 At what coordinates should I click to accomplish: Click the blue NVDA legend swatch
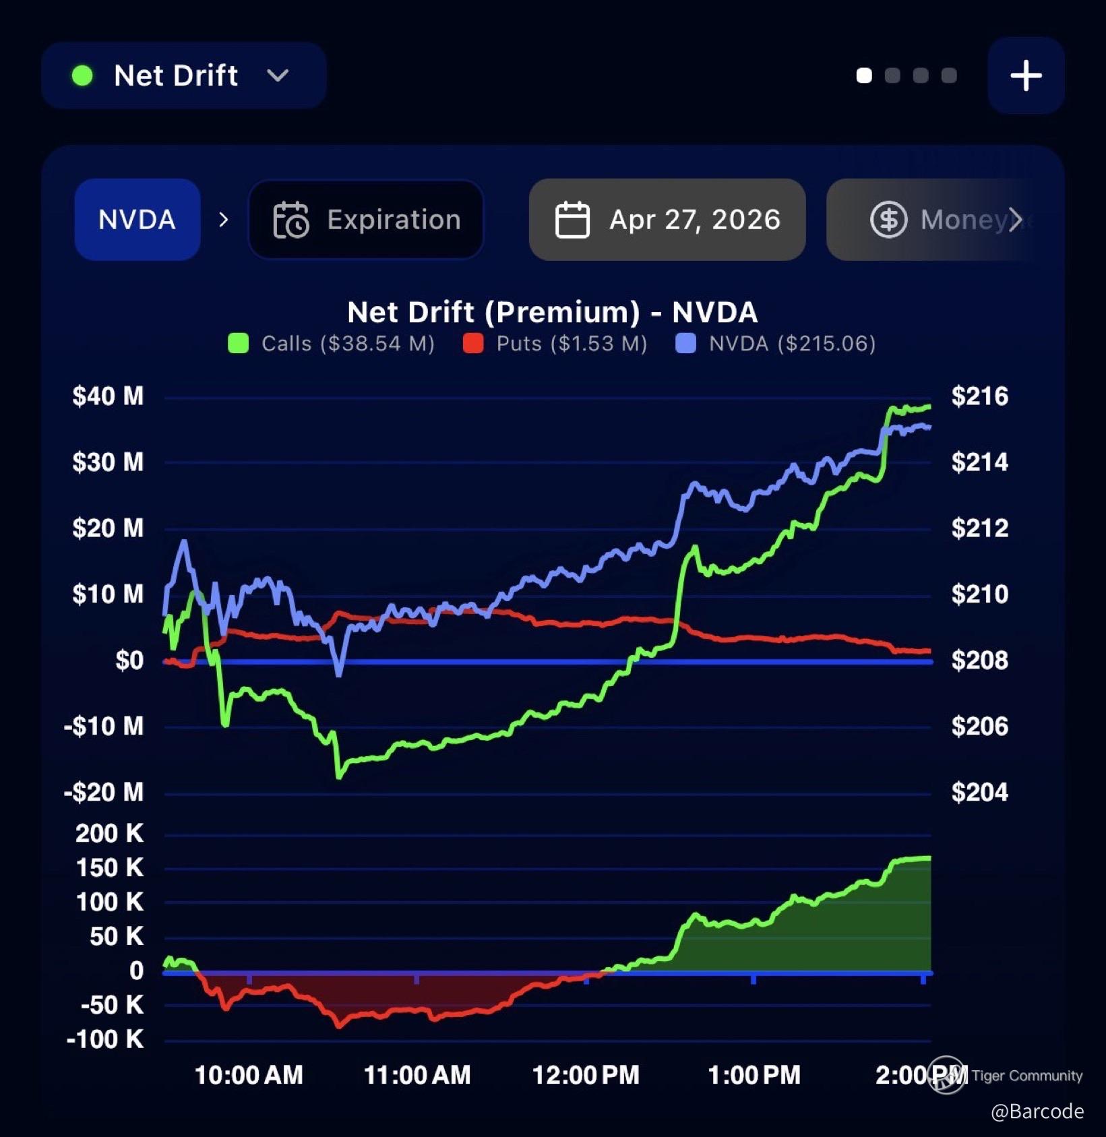click(x=685, y=344)
